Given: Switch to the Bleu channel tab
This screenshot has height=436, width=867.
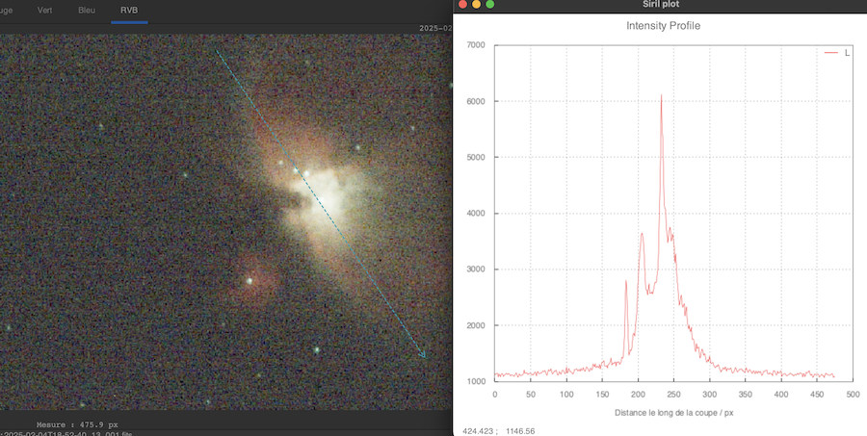Looking at the screenshot, I should pyautogui.click(x=87, y=11).
